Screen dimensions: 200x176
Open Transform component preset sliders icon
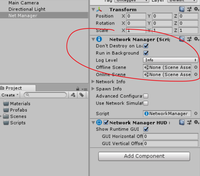(189, 9)
